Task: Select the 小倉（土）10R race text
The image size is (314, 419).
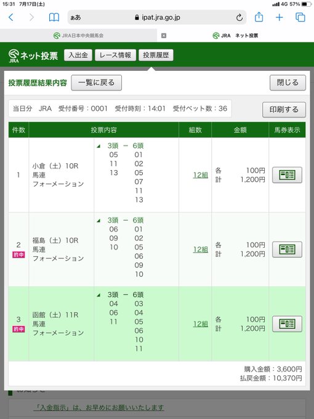Action: click(x=55, y=166)
